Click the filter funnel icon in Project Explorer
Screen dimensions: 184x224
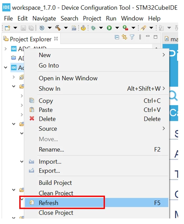click(x=132, y=37)
